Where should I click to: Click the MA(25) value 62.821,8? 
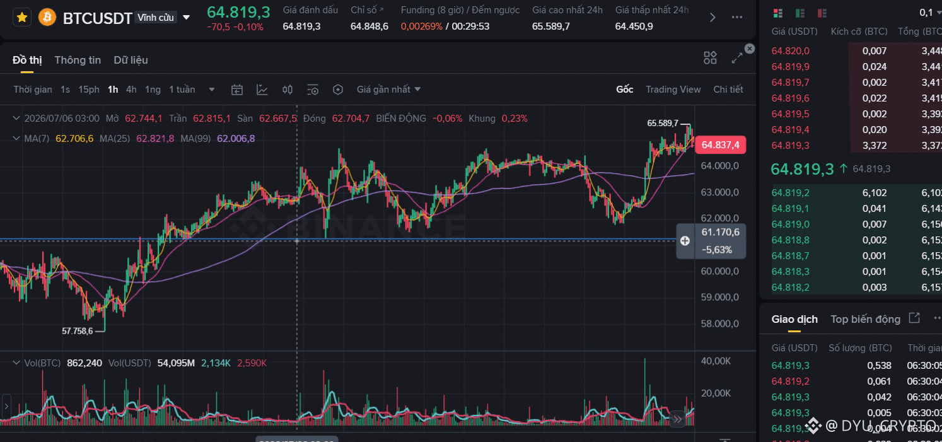155,138
